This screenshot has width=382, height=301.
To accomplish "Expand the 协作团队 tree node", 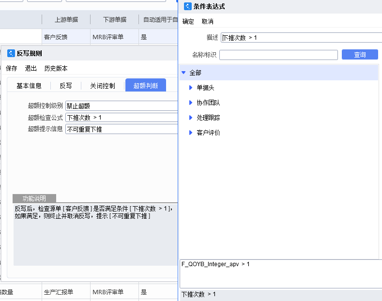I will [191, 103].
